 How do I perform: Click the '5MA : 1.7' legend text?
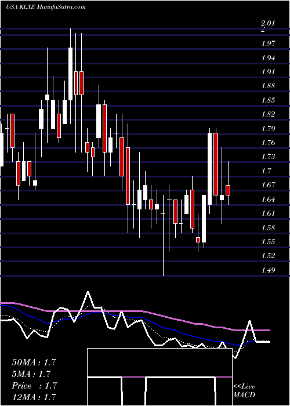(31, 374)
